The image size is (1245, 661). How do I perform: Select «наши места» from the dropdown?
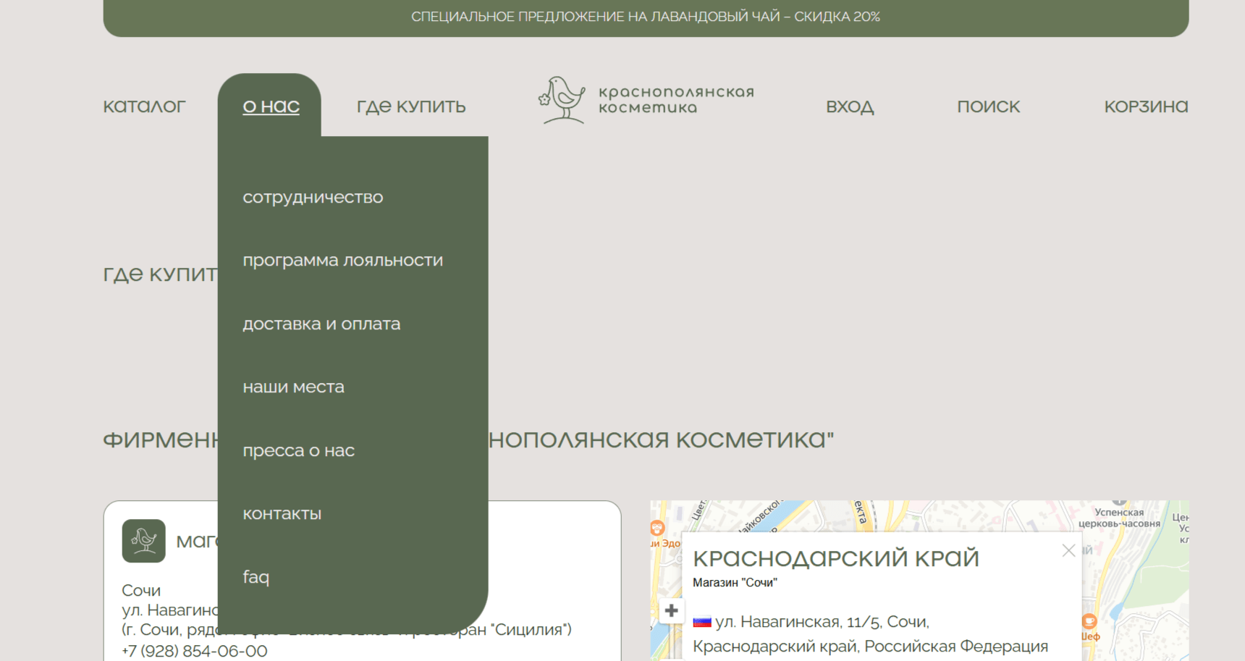pyautogui.click(x=293, y=387)
